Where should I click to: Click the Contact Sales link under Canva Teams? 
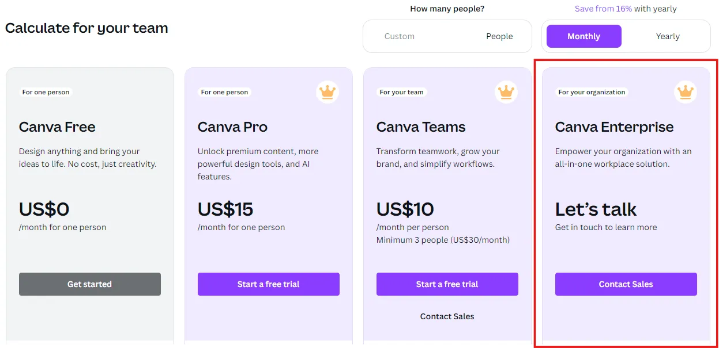coord(447,316)
